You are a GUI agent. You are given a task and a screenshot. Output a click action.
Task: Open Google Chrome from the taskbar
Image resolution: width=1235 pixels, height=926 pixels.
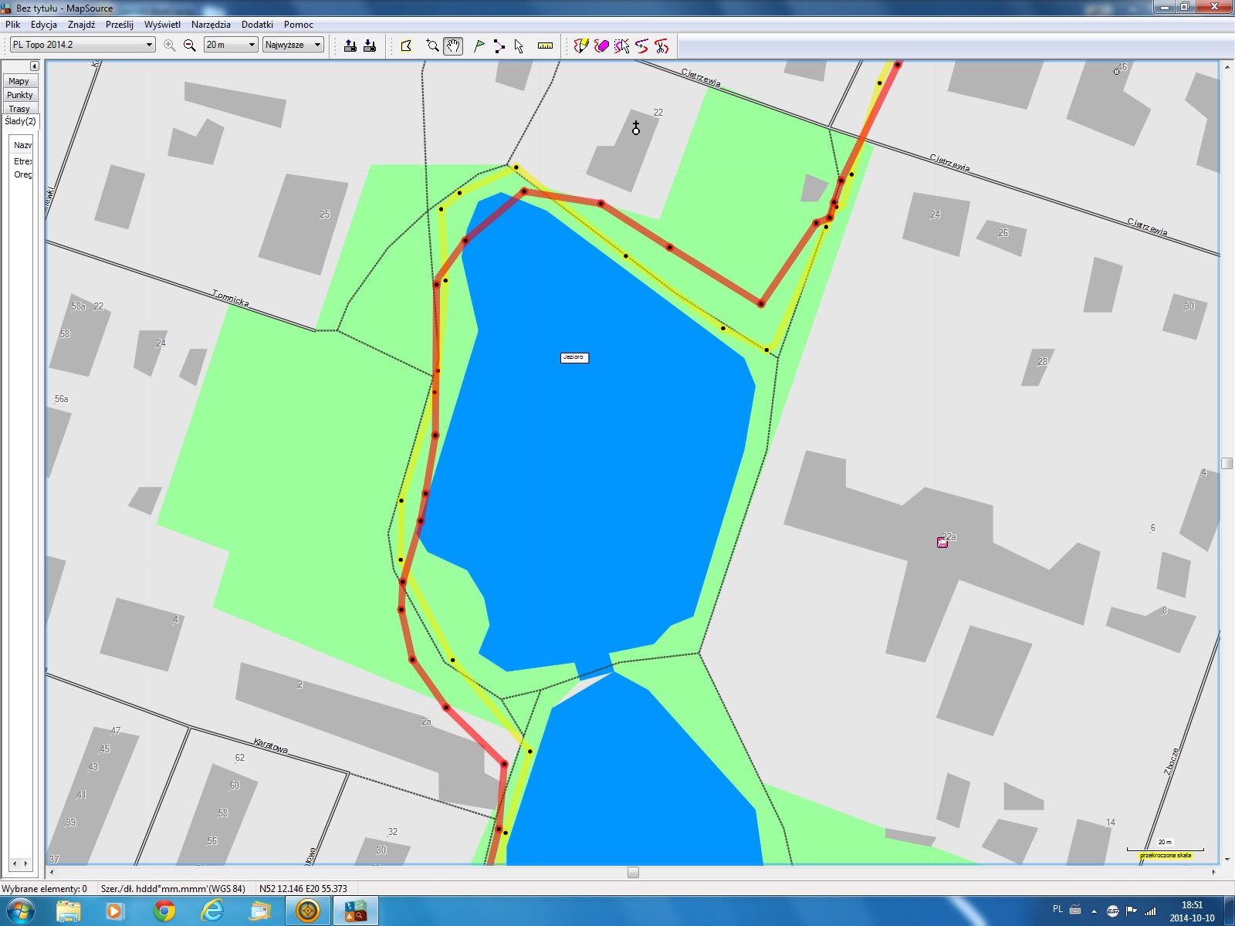coord(164,911)
